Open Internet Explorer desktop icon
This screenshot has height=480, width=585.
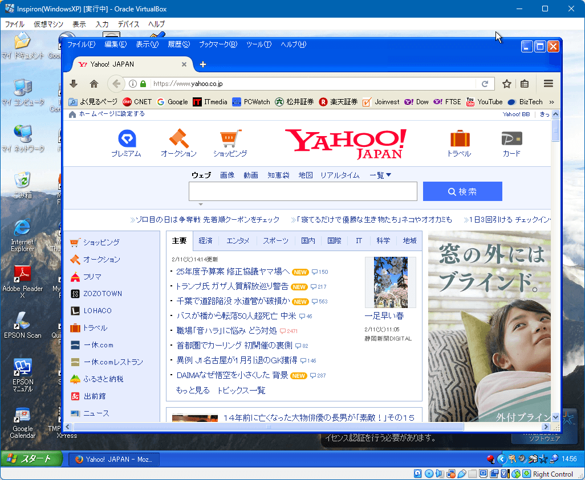click(x=22, y=236)
